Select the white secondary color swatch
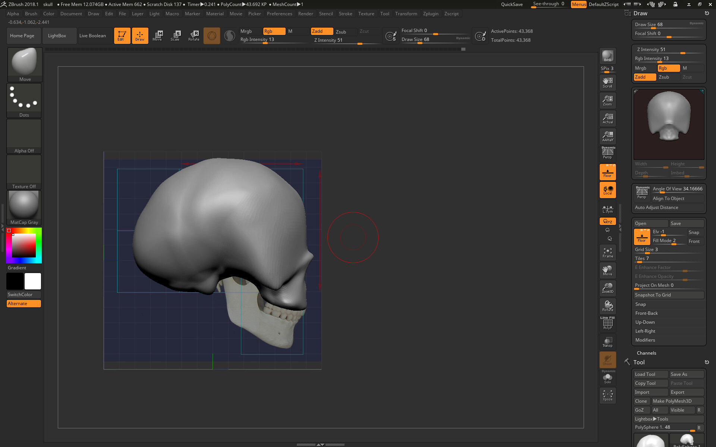The width and height of the screenshot is (716, 447). tap(33, 281)
